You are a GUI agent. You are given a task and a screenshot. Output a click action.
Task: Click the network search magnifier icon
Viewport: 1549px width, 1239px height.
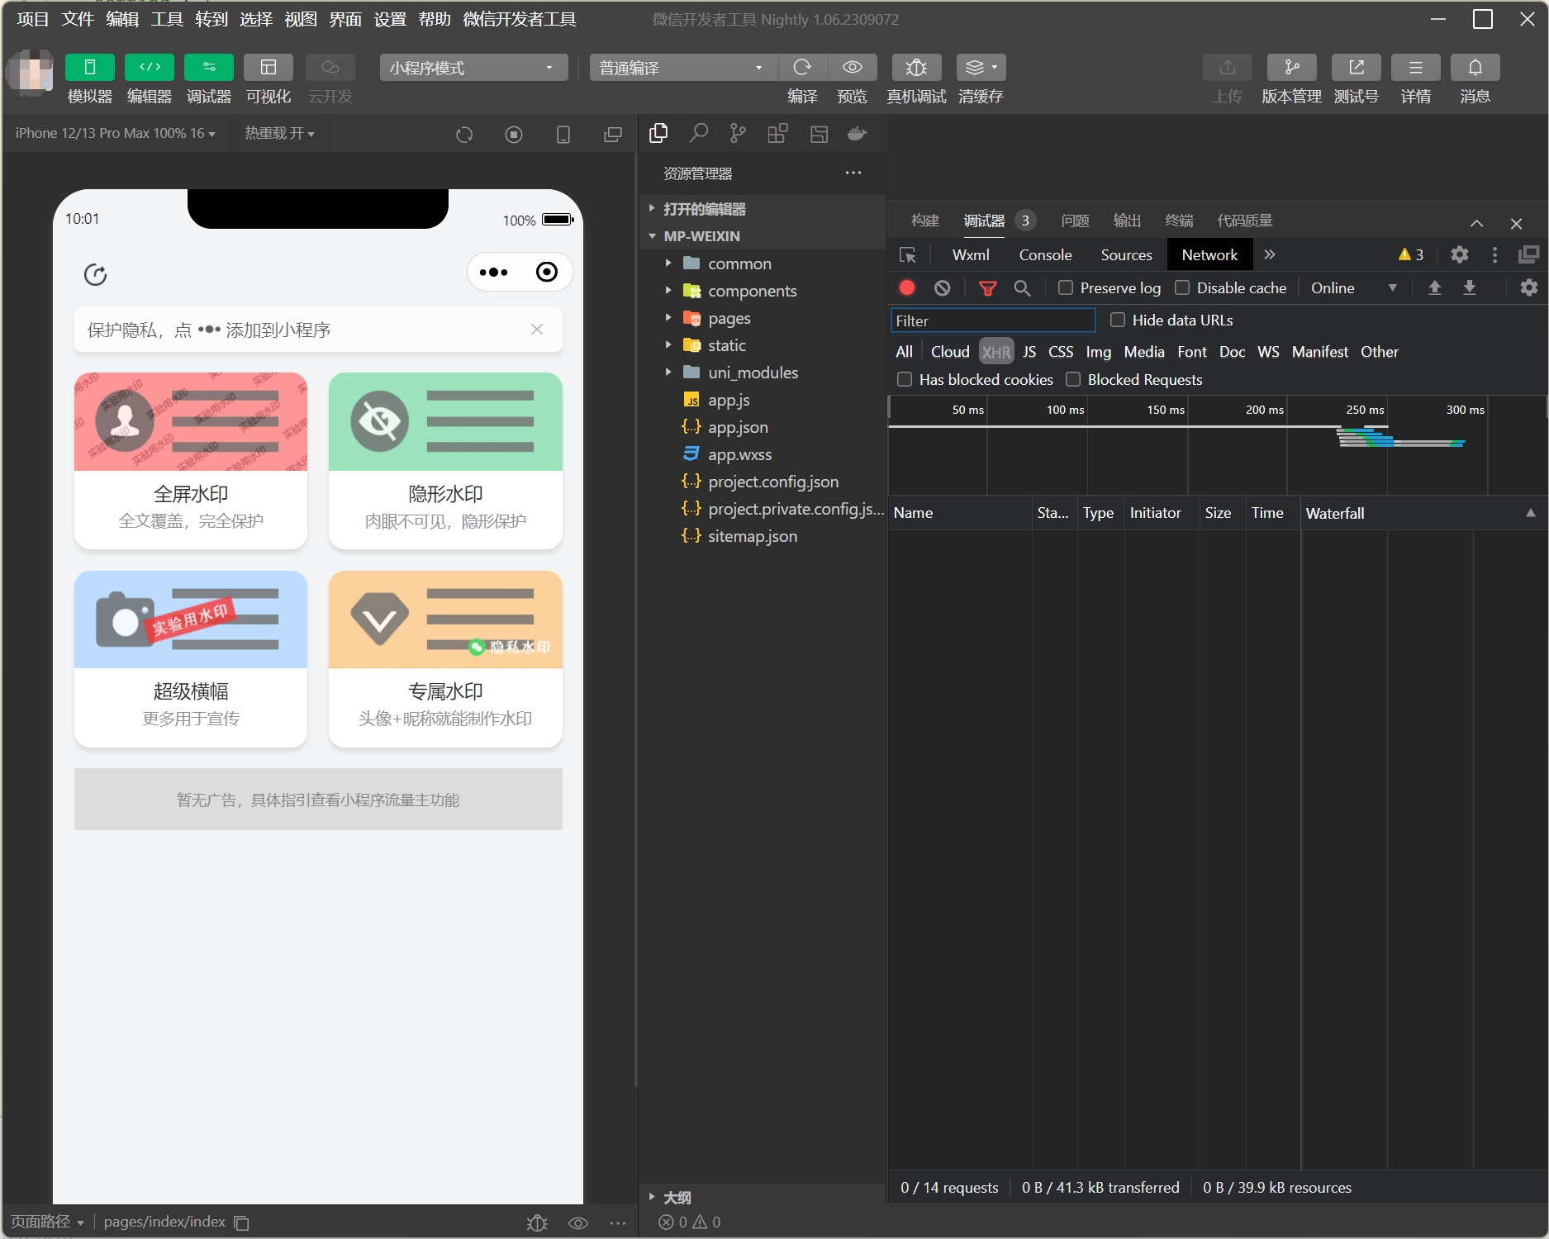click(1022, 287)
